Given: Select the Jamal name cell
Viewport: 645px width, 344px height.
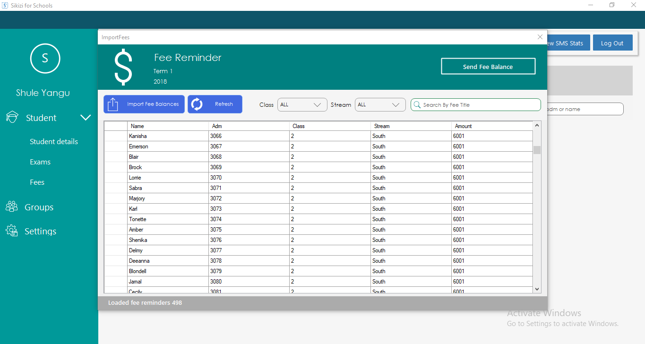Looking at the screenshot, I should tap(168, 282).
